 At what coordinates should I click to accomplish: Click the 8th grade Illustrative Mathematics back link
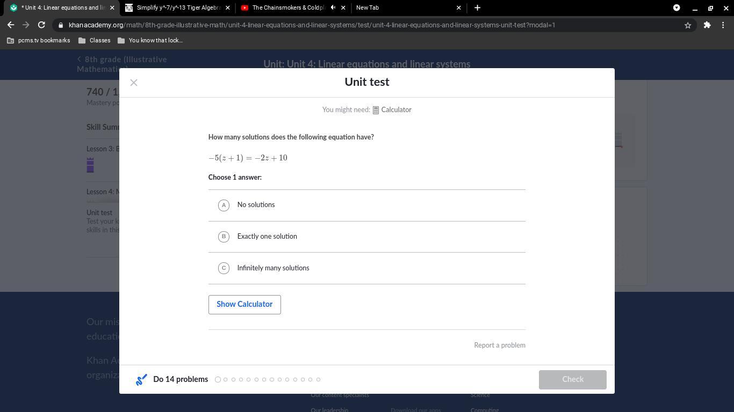[x=122, y=64]
